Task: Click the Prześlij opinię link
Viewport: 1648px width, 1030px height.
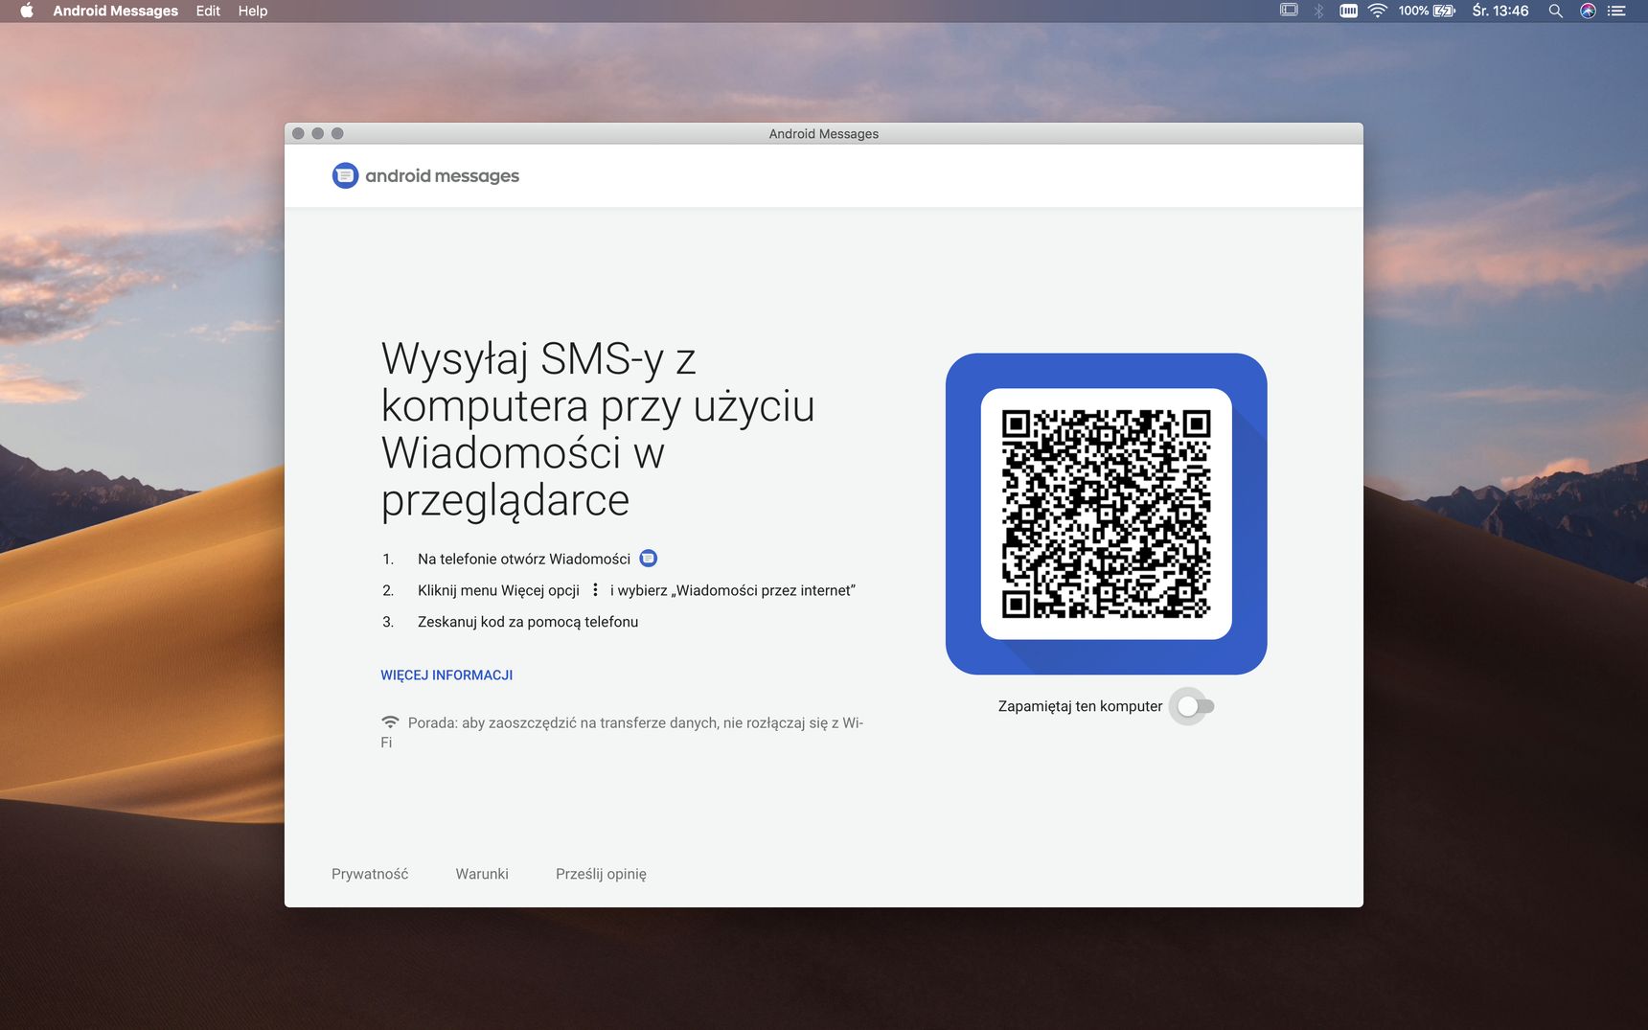Action: click(601, 874)
